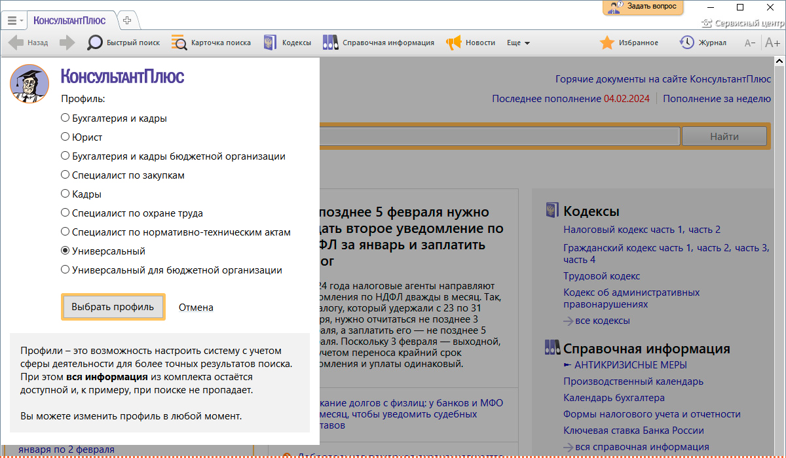Open Пополнение за неделю link
The width and height of the screenshot is (786, 458).
(x=717, y=99)
